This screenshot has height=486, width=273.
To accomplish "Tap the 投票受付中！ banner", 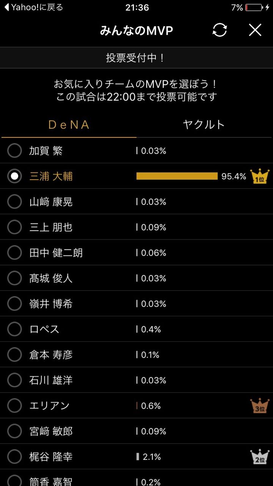I will tap(136, 58).
